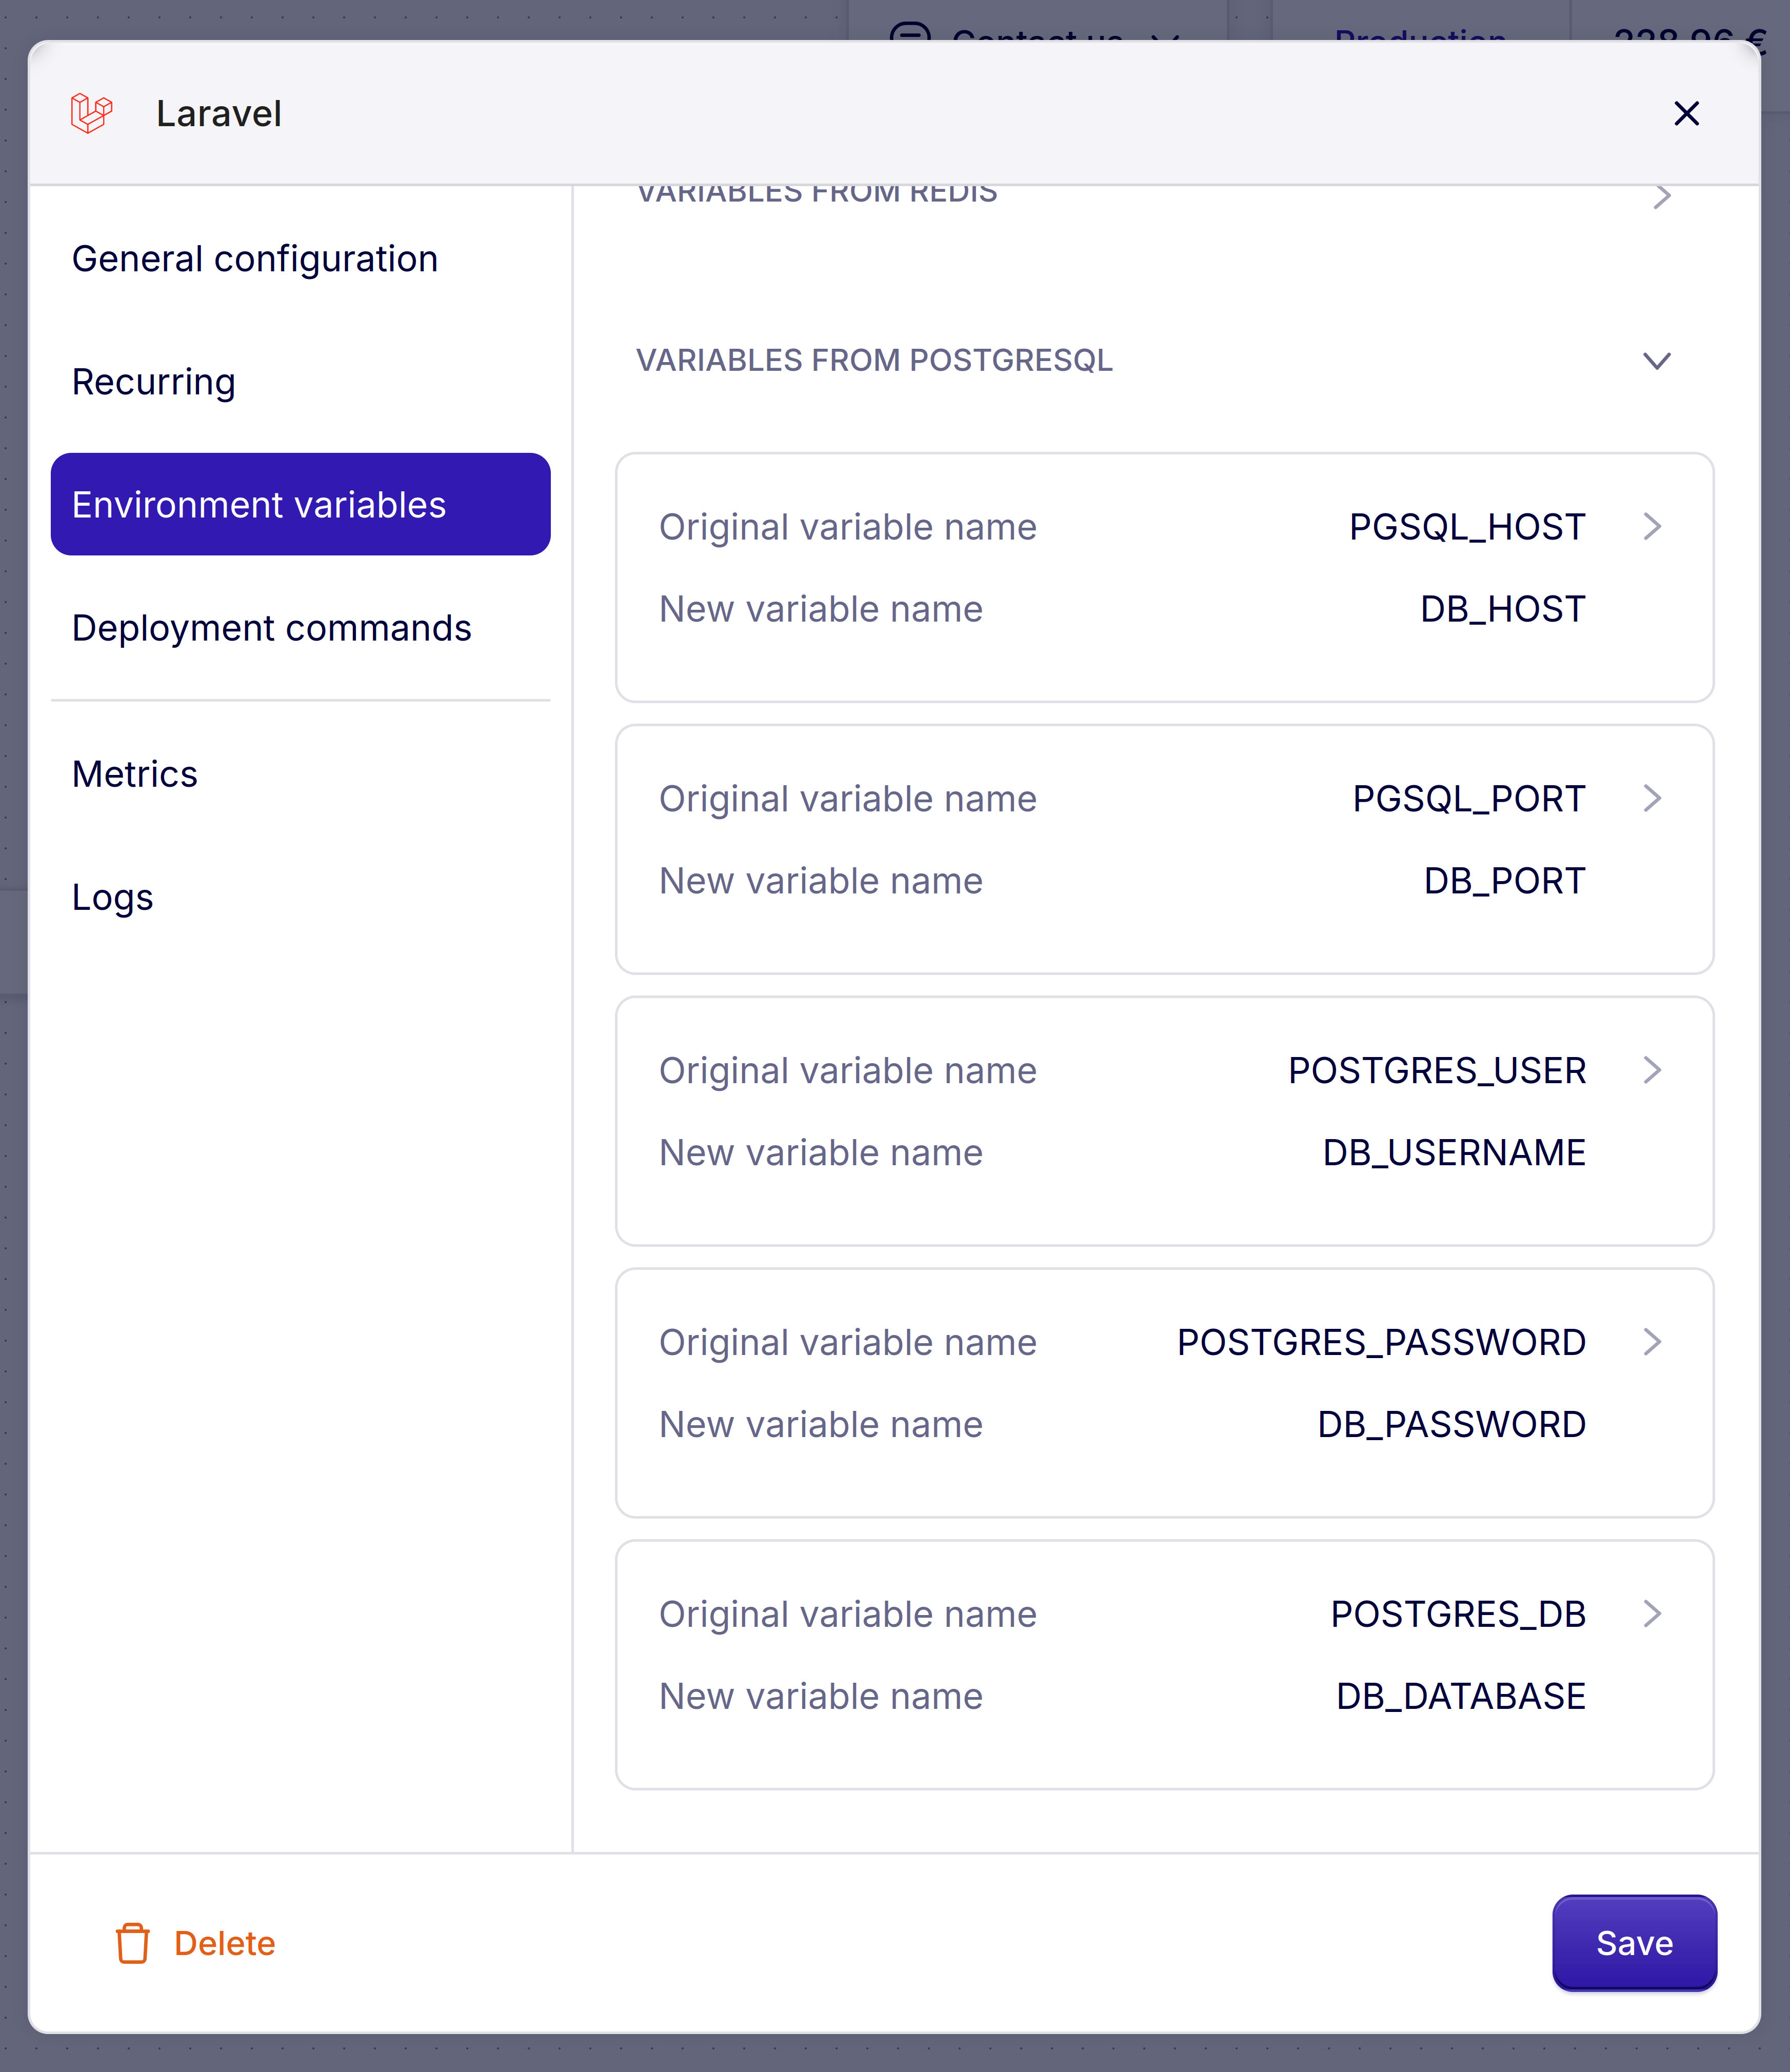Open PGSQL_PORT variable chevron arrow

pos(1652,799)
